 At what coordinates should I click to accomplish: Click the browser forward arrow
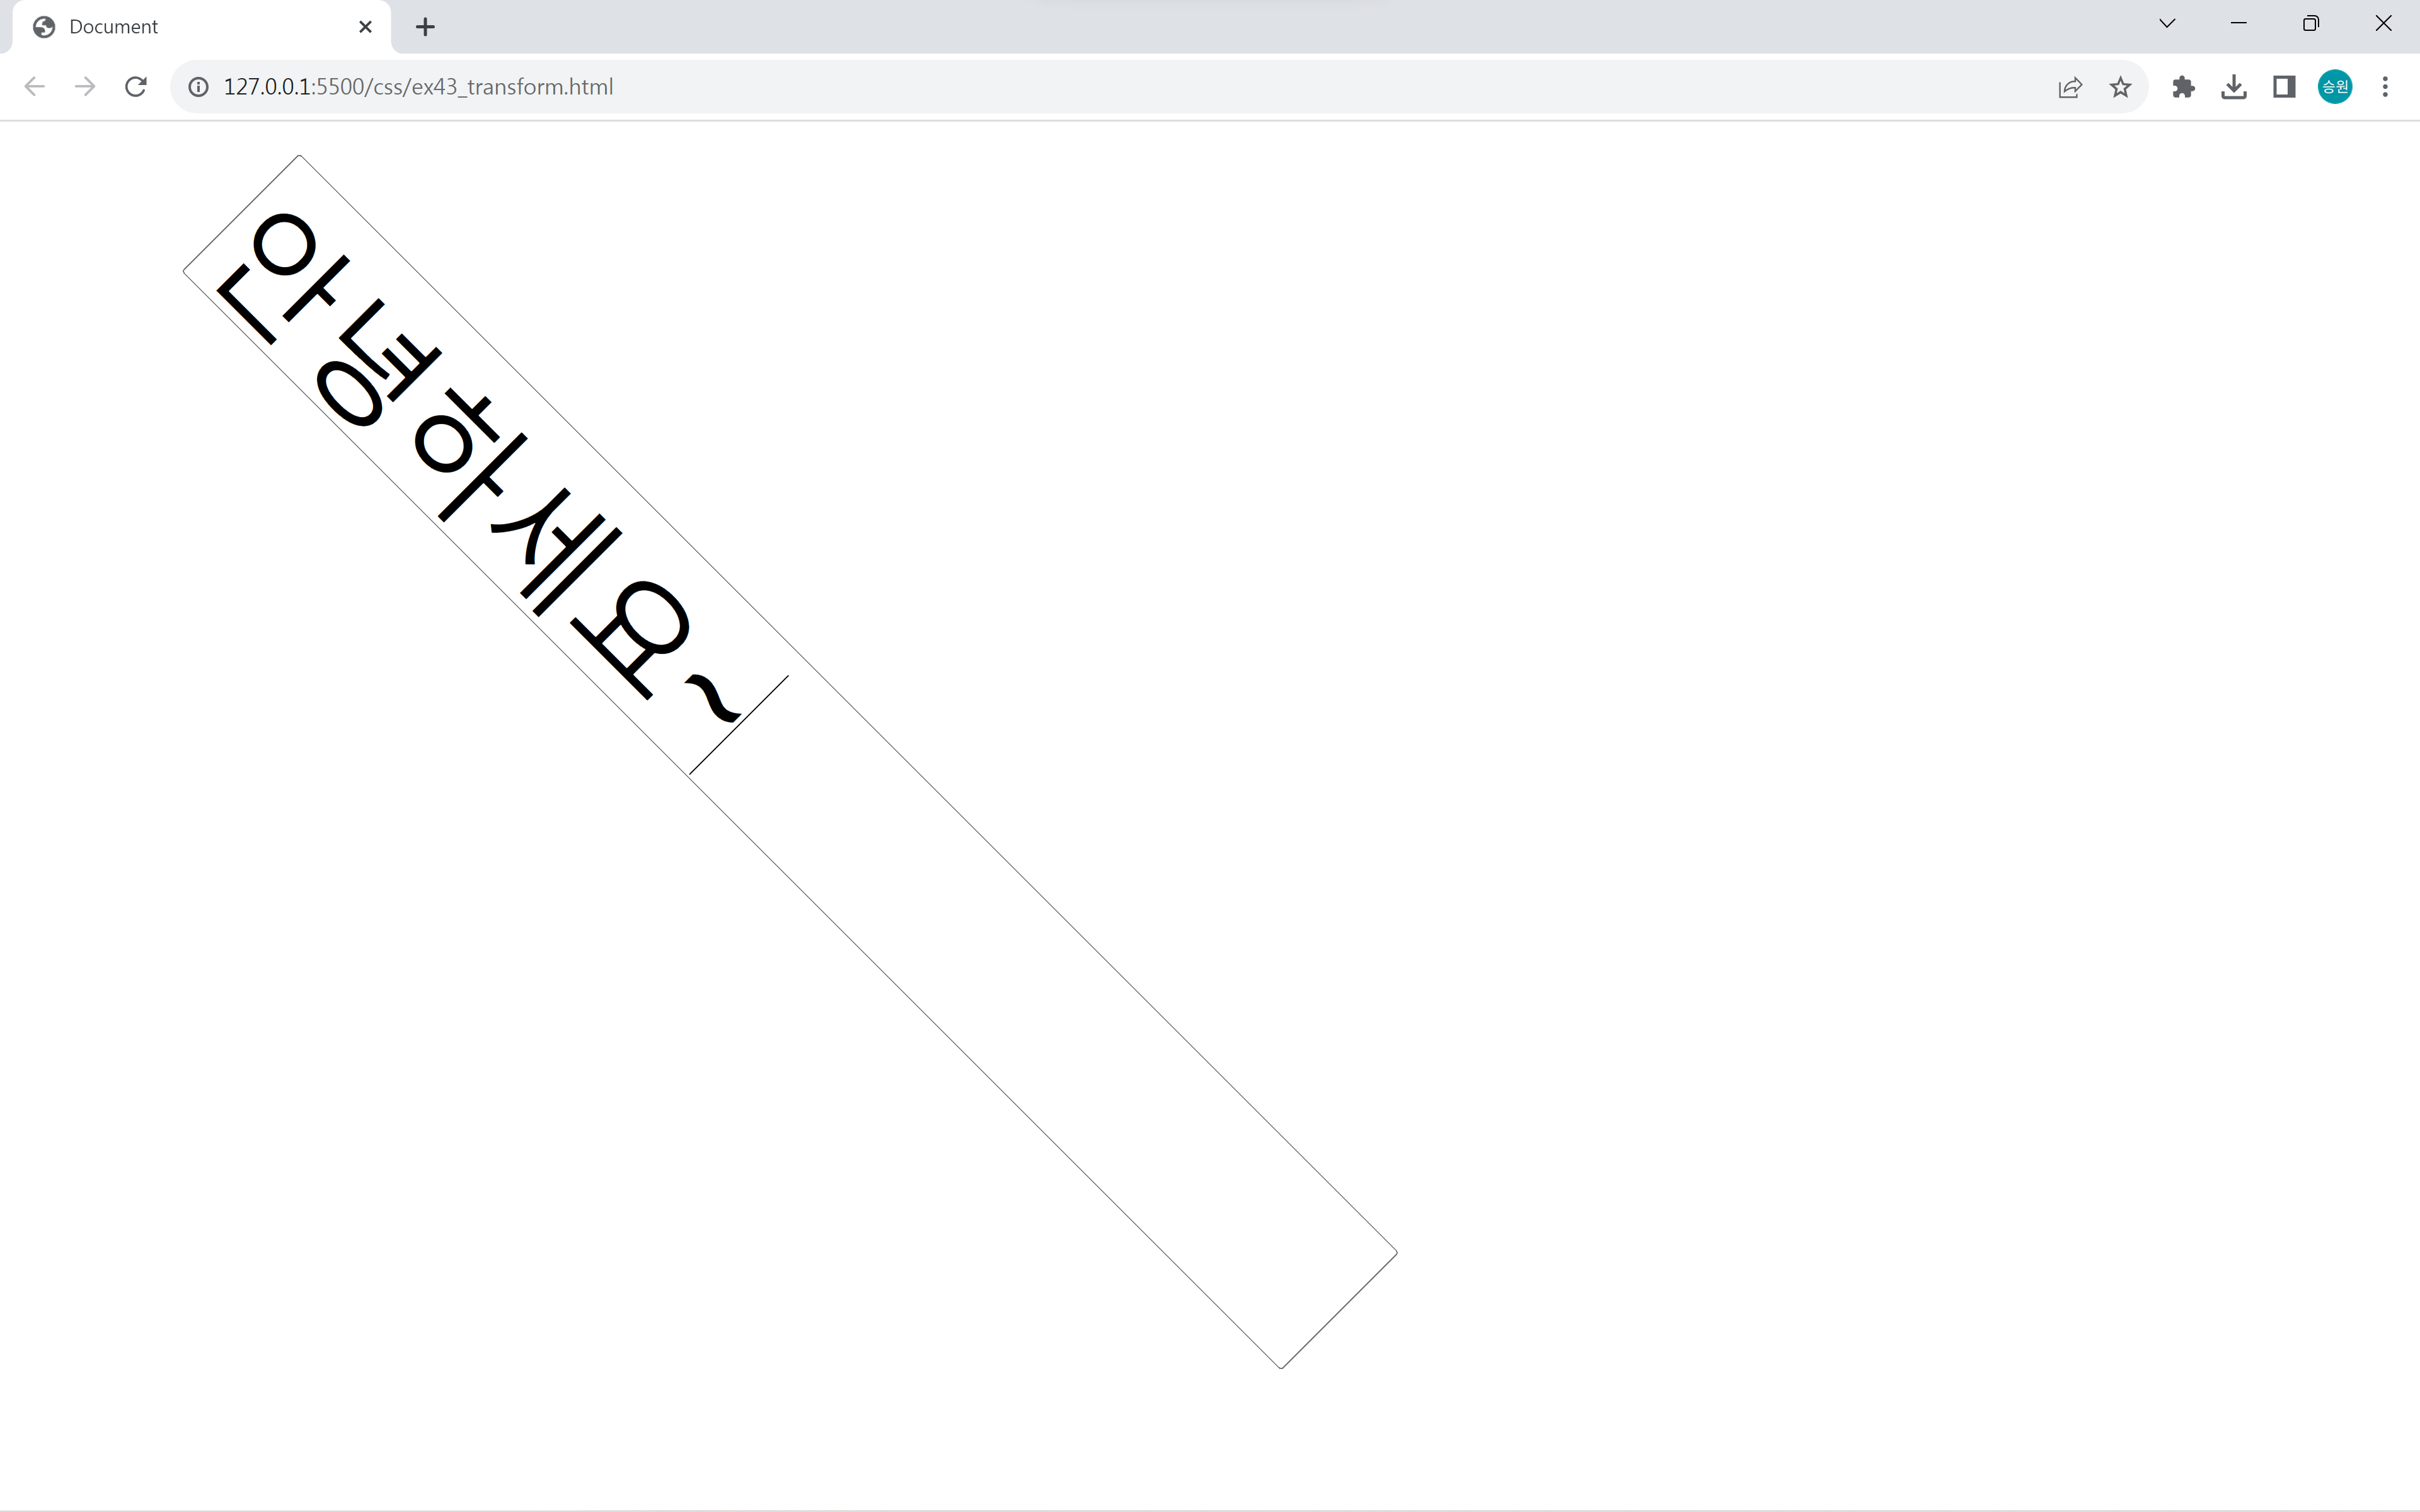click(x=85, y=87)
